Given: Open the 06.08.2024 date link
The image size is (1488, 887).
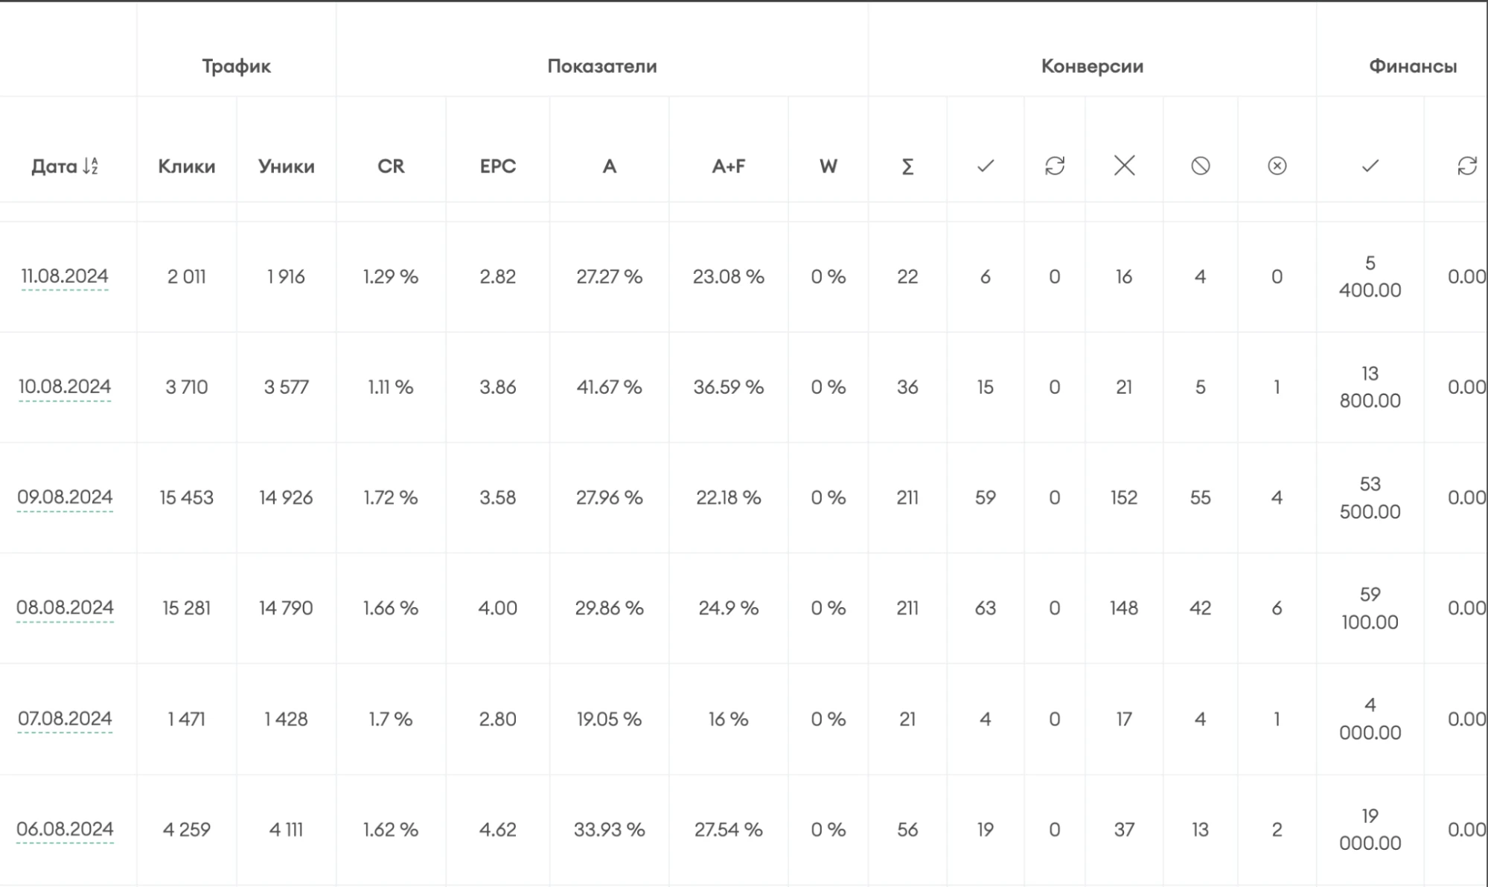Looking at the screenshot, I should point(65,829).
